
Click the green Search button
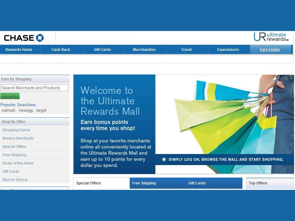pyautogui.click(x=10, y=96)
